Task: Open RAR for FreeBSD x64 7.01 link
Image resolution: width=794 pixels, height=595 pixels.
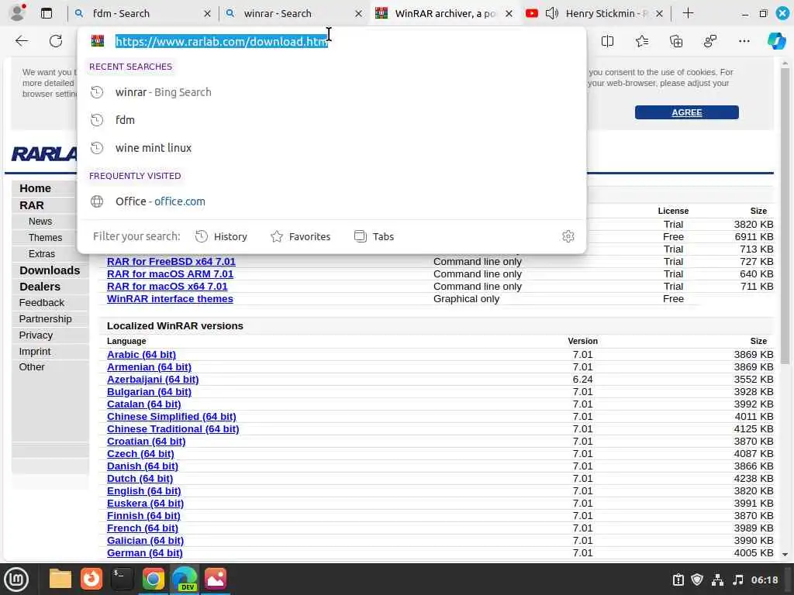Action: pyautogui.click(x=171, y=262)
